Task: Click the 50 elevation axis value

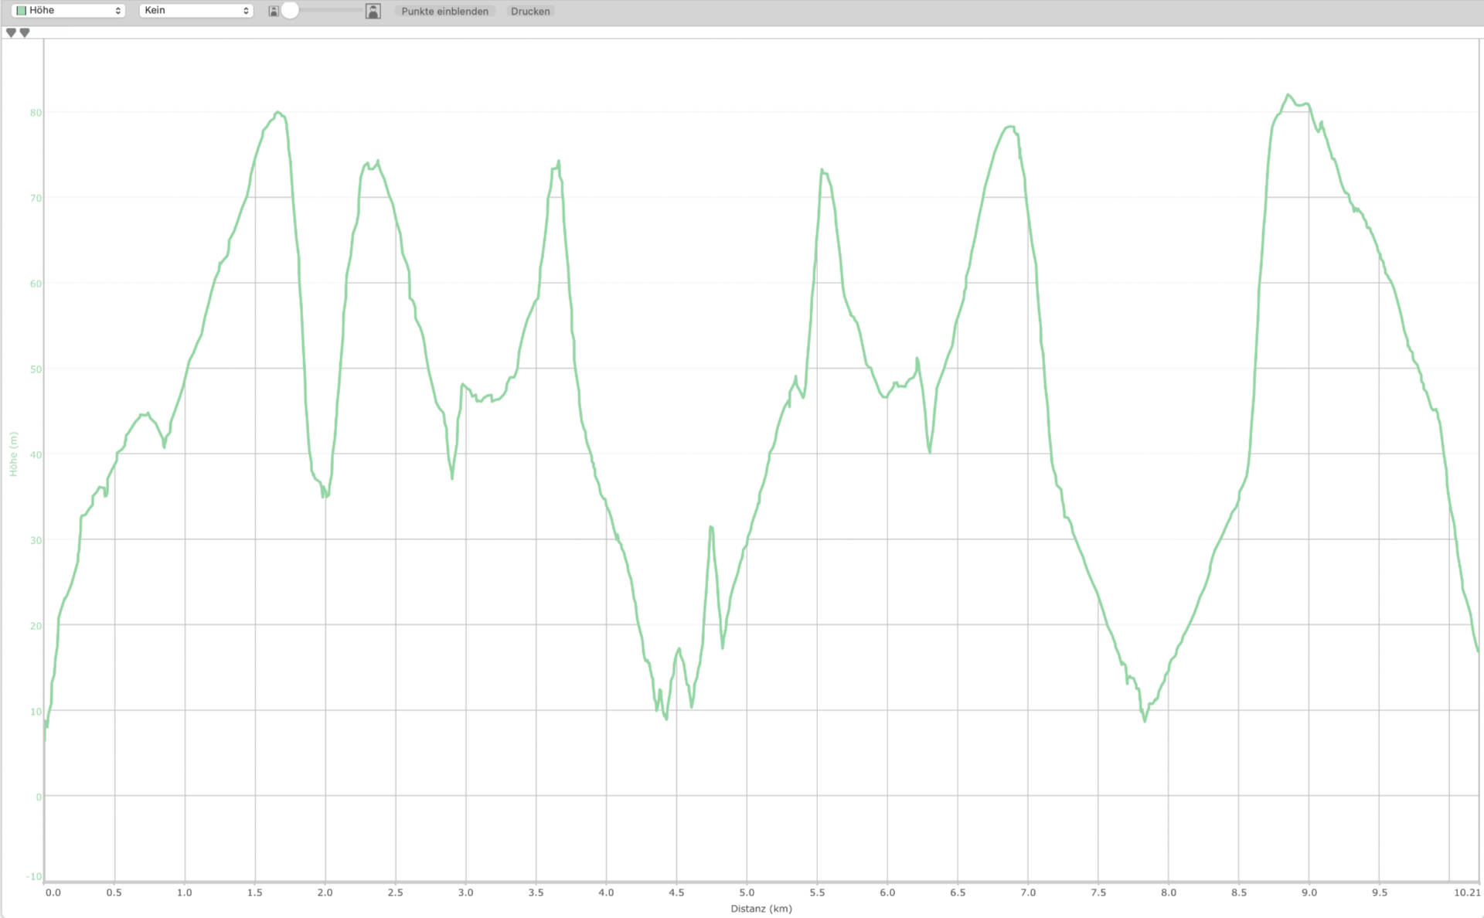Action: coord(36,369)
